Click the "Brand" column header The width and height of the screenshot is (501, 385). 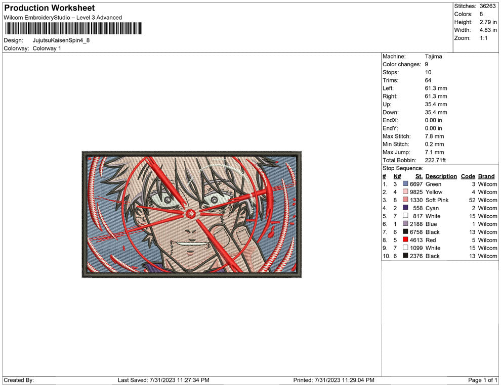point(486,176)
